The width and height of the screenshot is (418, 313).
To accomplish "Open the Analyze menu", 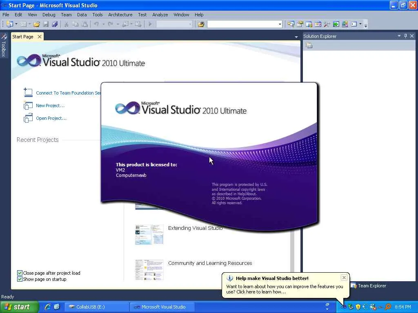I will pyautogui.click(x=160, y=15).
